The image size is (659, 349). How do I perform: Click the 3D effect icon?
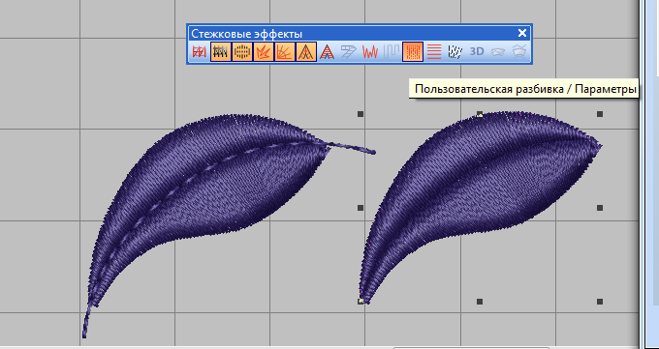(x=477, y=51)
